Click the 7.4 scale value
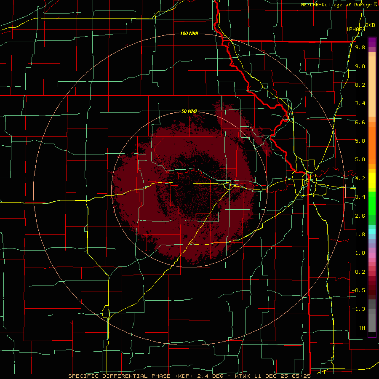Viewport: 379px width, 379px height. point(360,104)
